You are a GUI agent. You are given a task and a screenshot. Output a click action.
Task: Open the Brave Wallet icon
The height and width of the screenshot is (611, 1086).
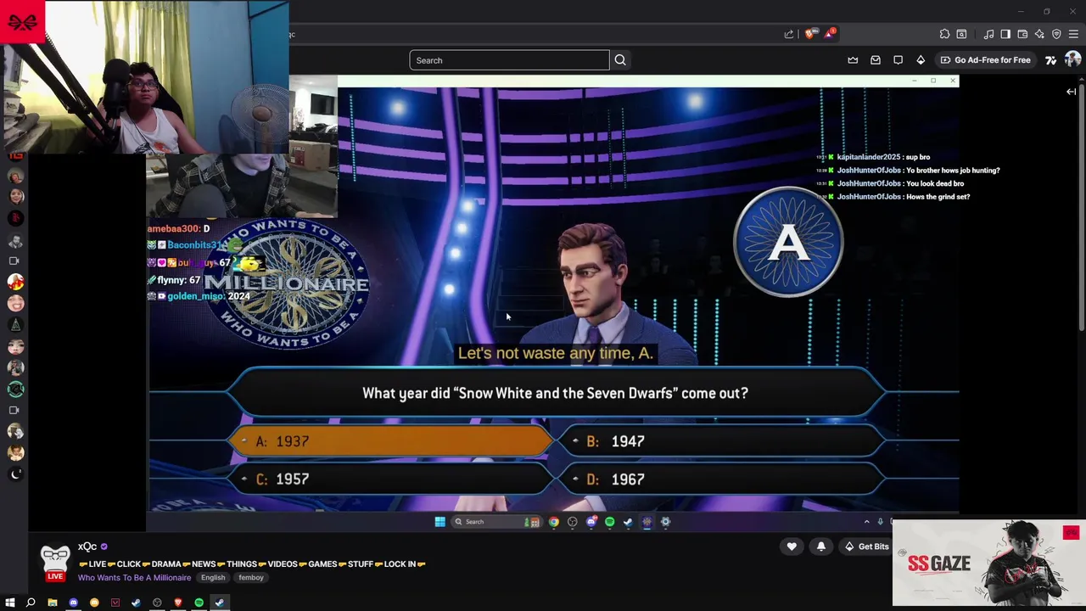point(1022,34)
